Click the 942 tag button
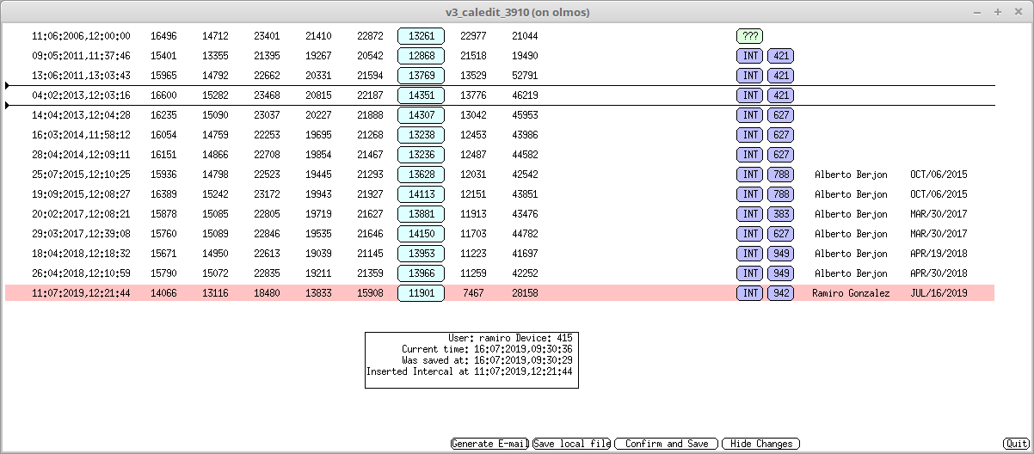 (780, 293)
